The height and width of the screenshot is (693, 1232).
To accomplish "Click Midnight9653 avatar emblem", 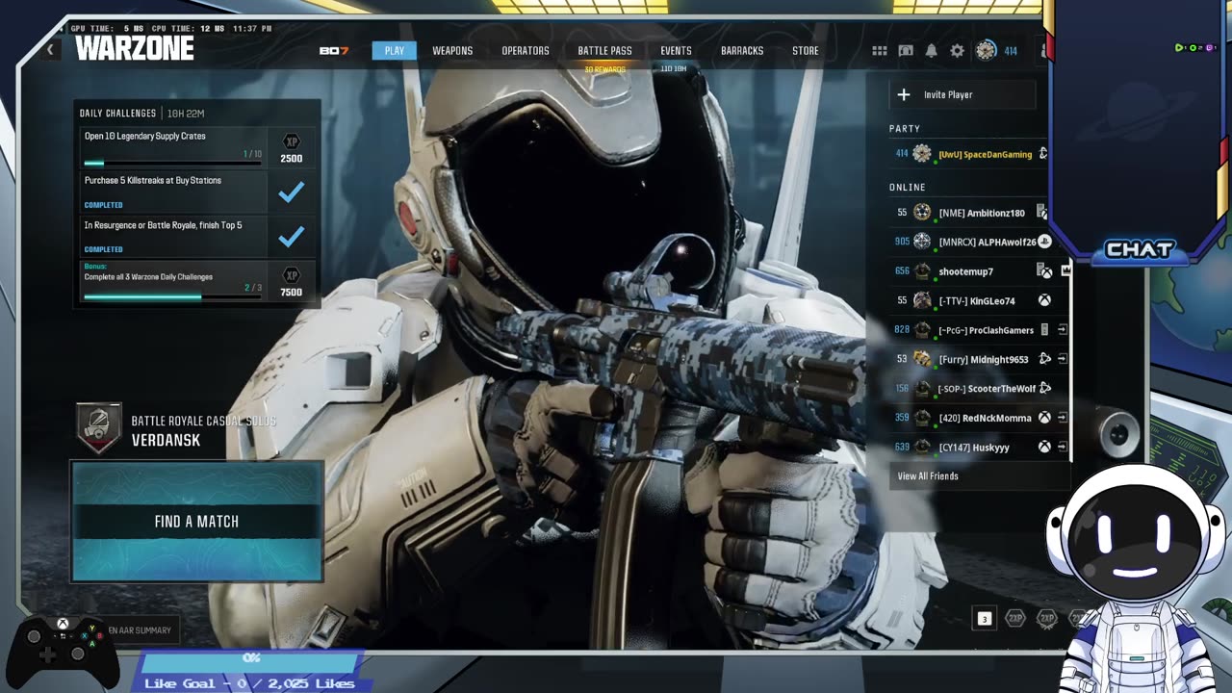I will tap(922, 359).
